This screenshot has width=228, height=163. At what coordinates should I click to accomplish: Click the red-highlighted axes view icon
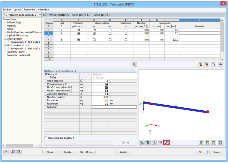tap(166, 143)
